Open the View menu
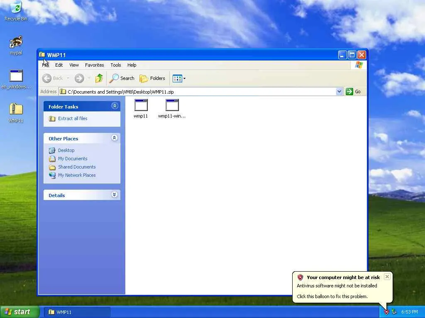425x318 pixels. [74, 65]
